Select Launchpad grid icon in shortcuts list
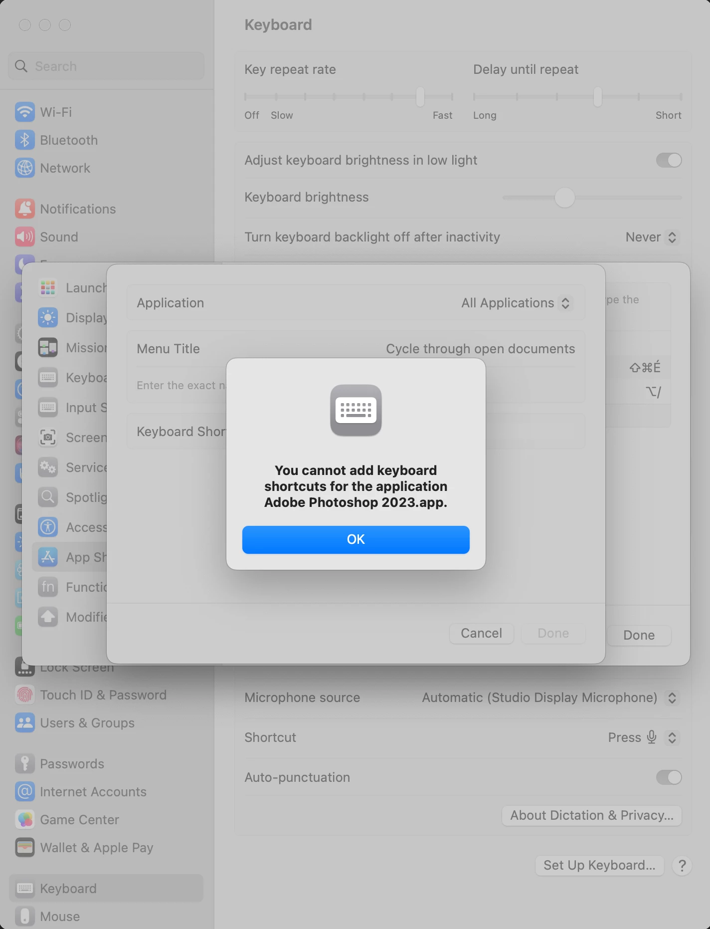Screen dimensions: 710x929 coord(48,288)
